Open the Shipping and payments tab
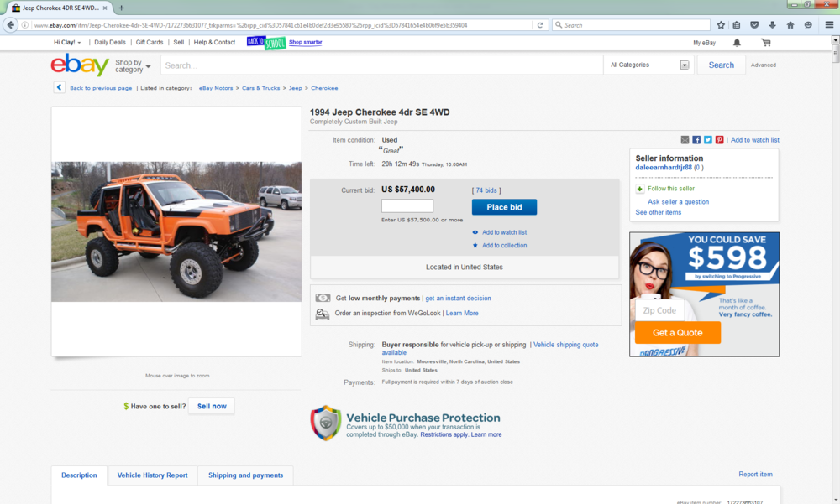The width and height of the screenshot is (840, 504). click(245, 475)
